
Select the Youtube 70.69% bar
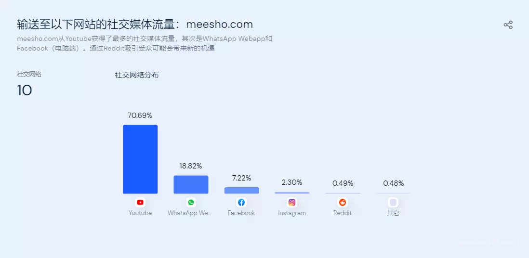coord(140,159)
